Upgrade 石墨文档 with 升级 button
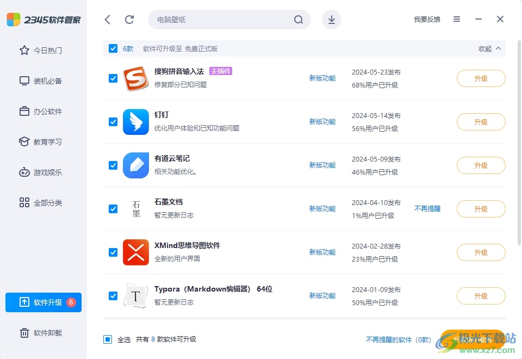 (481, 209)
